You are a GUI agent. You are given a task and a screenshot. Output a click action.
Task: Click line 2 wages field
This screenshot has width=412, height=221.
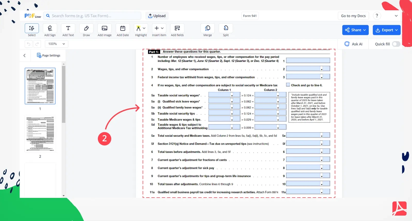click(x=308, y=69)
